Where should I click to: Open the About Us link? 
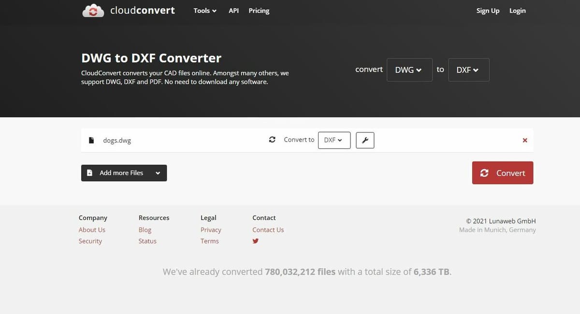[x=92, y=230]
